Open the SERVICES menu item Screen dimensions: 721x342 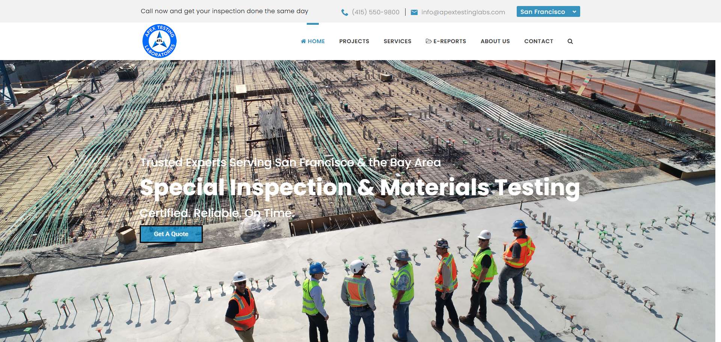click(397, 41)
